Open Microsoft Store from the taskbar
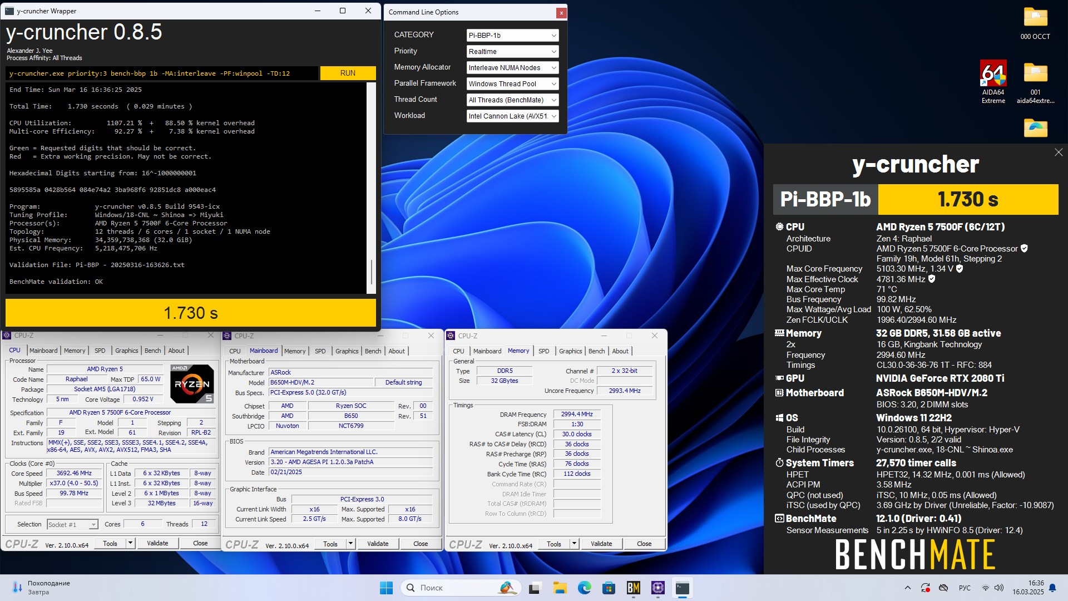 [x=609, y=588]
